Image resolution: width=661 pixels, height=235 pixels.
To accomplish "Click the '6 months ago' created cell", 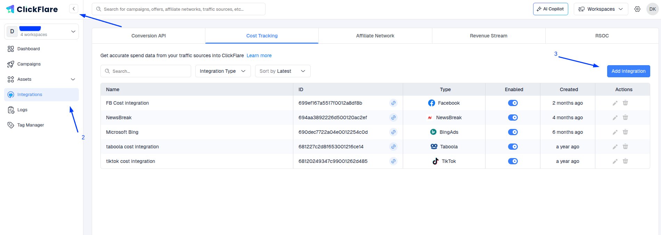I will click(x=568, y=132).
